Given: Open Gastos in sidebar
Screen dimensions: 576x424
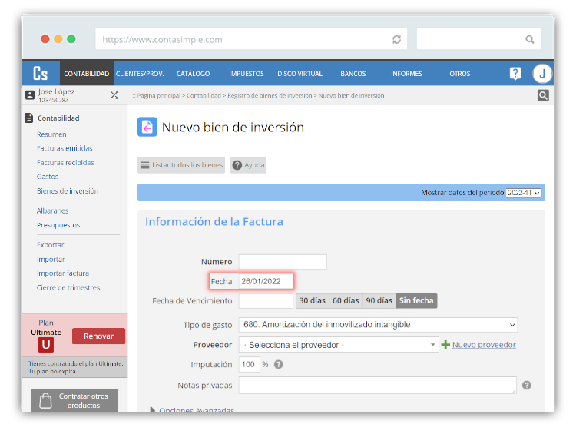Looking at the screenshot, I should [48, 177].
